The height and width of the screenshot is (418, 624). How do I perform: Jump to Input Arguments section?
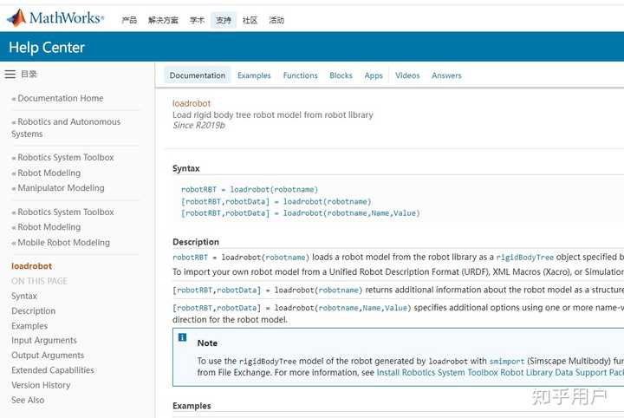click(x=44, y=340)
